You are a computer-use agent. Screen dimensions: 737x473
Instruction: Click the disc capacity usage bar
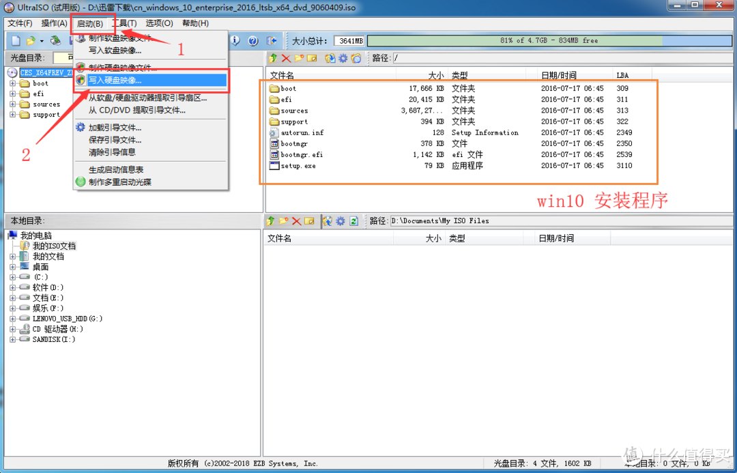coord(549,41)
